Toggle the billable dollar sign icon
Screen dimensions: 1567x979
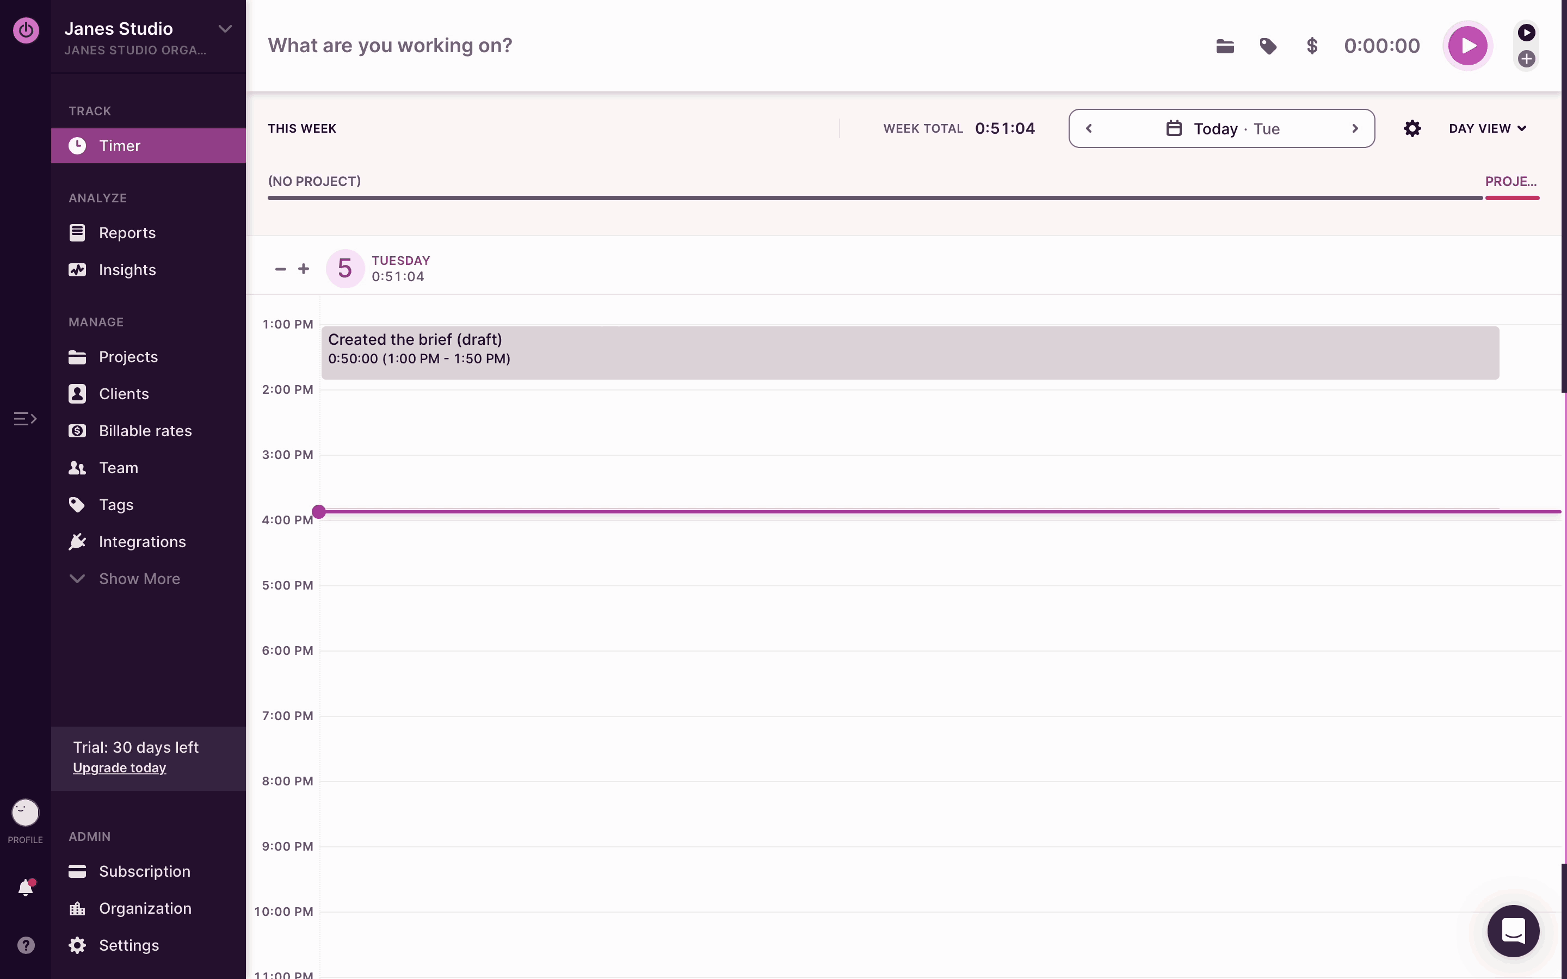tap(1312, 46)
